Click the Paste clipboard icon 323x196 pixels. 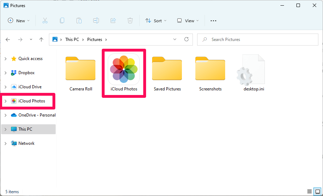(79, 21)
